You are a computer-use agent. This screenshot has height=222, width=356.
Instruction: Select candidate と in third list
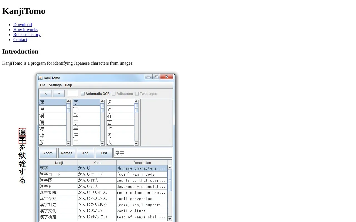point(120,109)
